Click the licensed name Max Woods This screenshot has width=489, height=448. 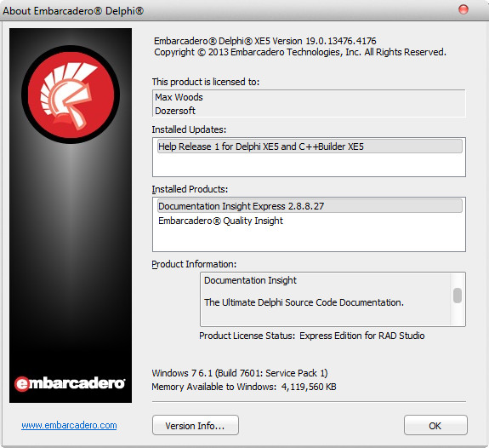click(x=179, y=97)
